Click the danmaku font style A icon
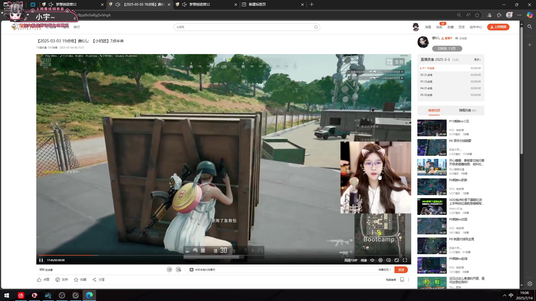 [x=192, y=270]
